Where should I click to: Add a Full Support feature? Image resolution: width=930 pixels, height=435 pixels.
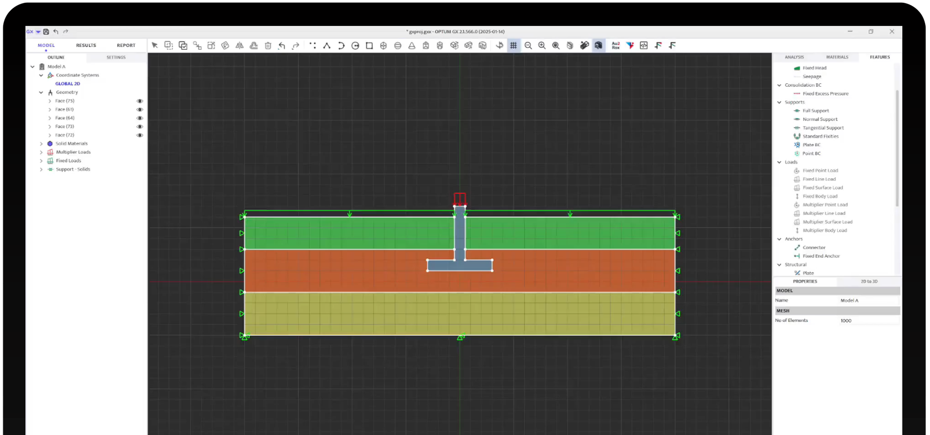click(x=816, y=111)
